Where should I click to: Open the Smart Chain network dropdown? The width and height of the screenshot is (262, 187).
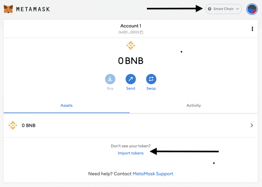coord(223,9)
